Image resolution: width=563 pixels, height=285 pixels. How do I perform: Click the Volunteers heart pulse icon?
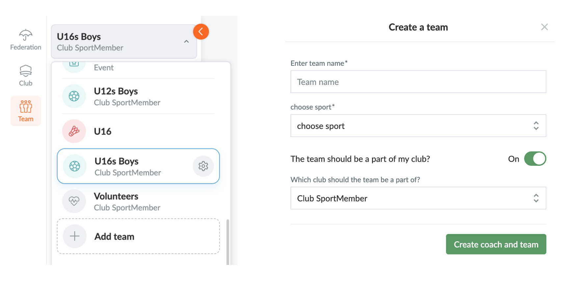coord(74,201)
